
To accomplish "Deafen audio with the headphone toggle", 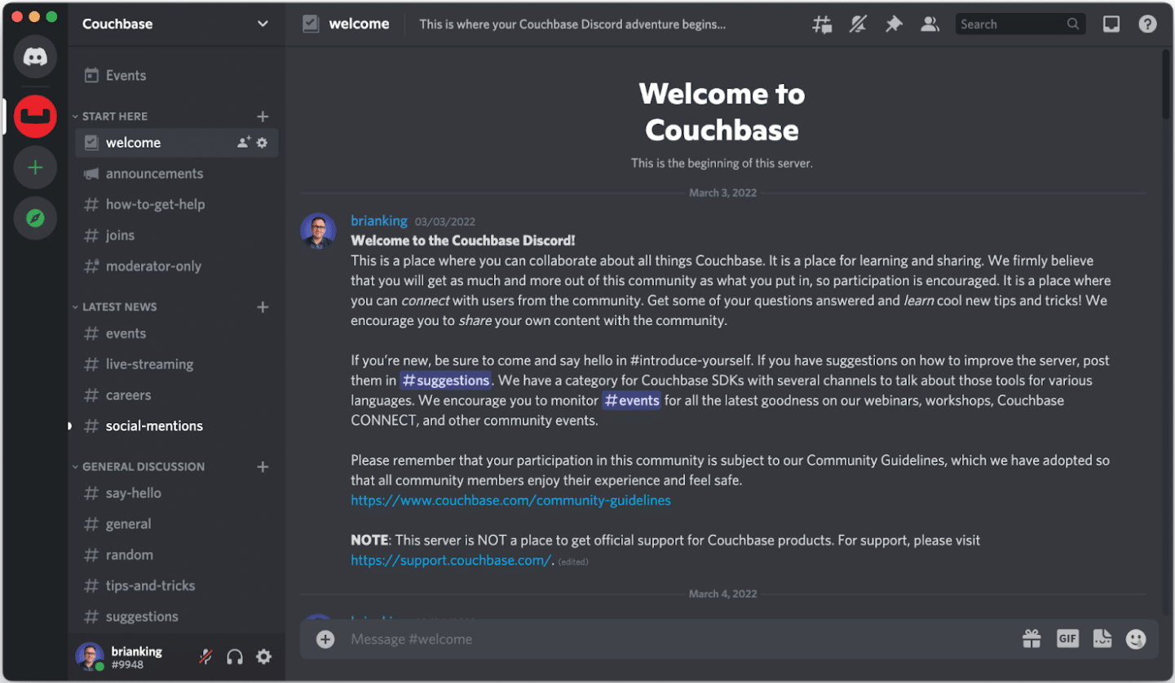I will 235,656.
